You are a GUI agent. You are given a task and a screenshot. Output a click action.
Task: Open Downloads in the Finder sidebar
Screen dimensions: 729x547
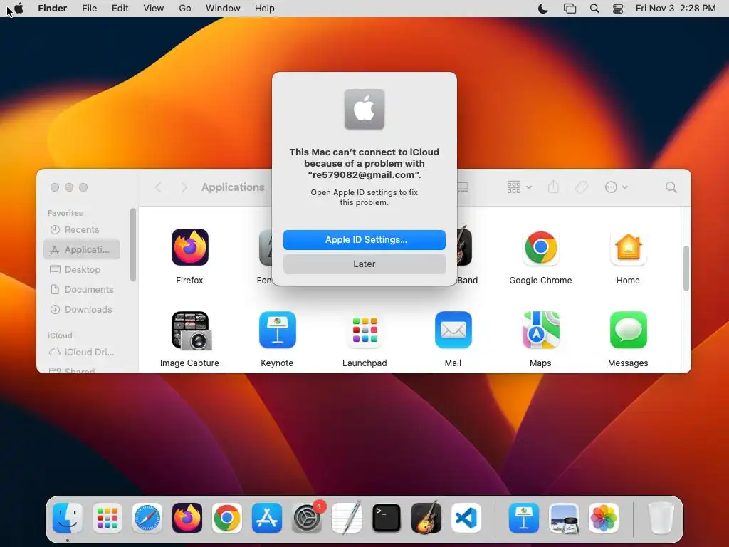pyautogui.click(x=82, y=310)
